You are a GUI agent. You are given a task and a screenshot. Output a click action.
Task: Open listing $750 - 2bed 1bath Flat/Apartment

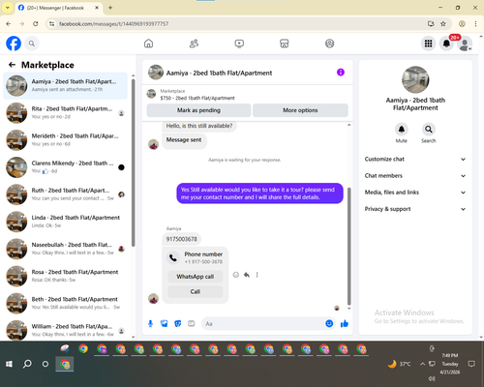pos(197,98)
